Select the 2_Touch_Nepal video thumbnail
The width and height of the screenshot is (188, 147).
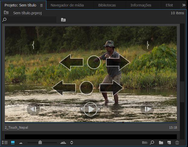pos(91,74)
